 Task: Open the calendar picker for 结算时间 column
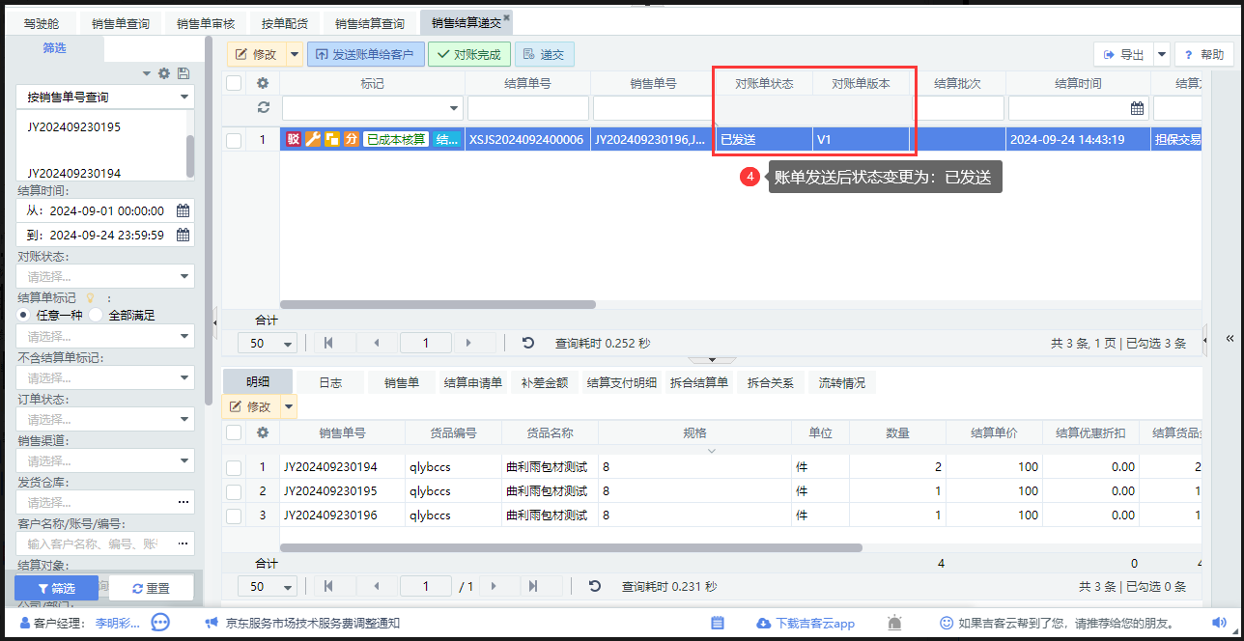pos(1137,108)
